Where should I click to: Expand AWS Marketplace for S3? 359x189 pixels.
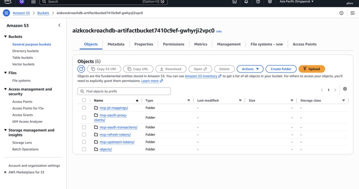(x=5, y=172)
